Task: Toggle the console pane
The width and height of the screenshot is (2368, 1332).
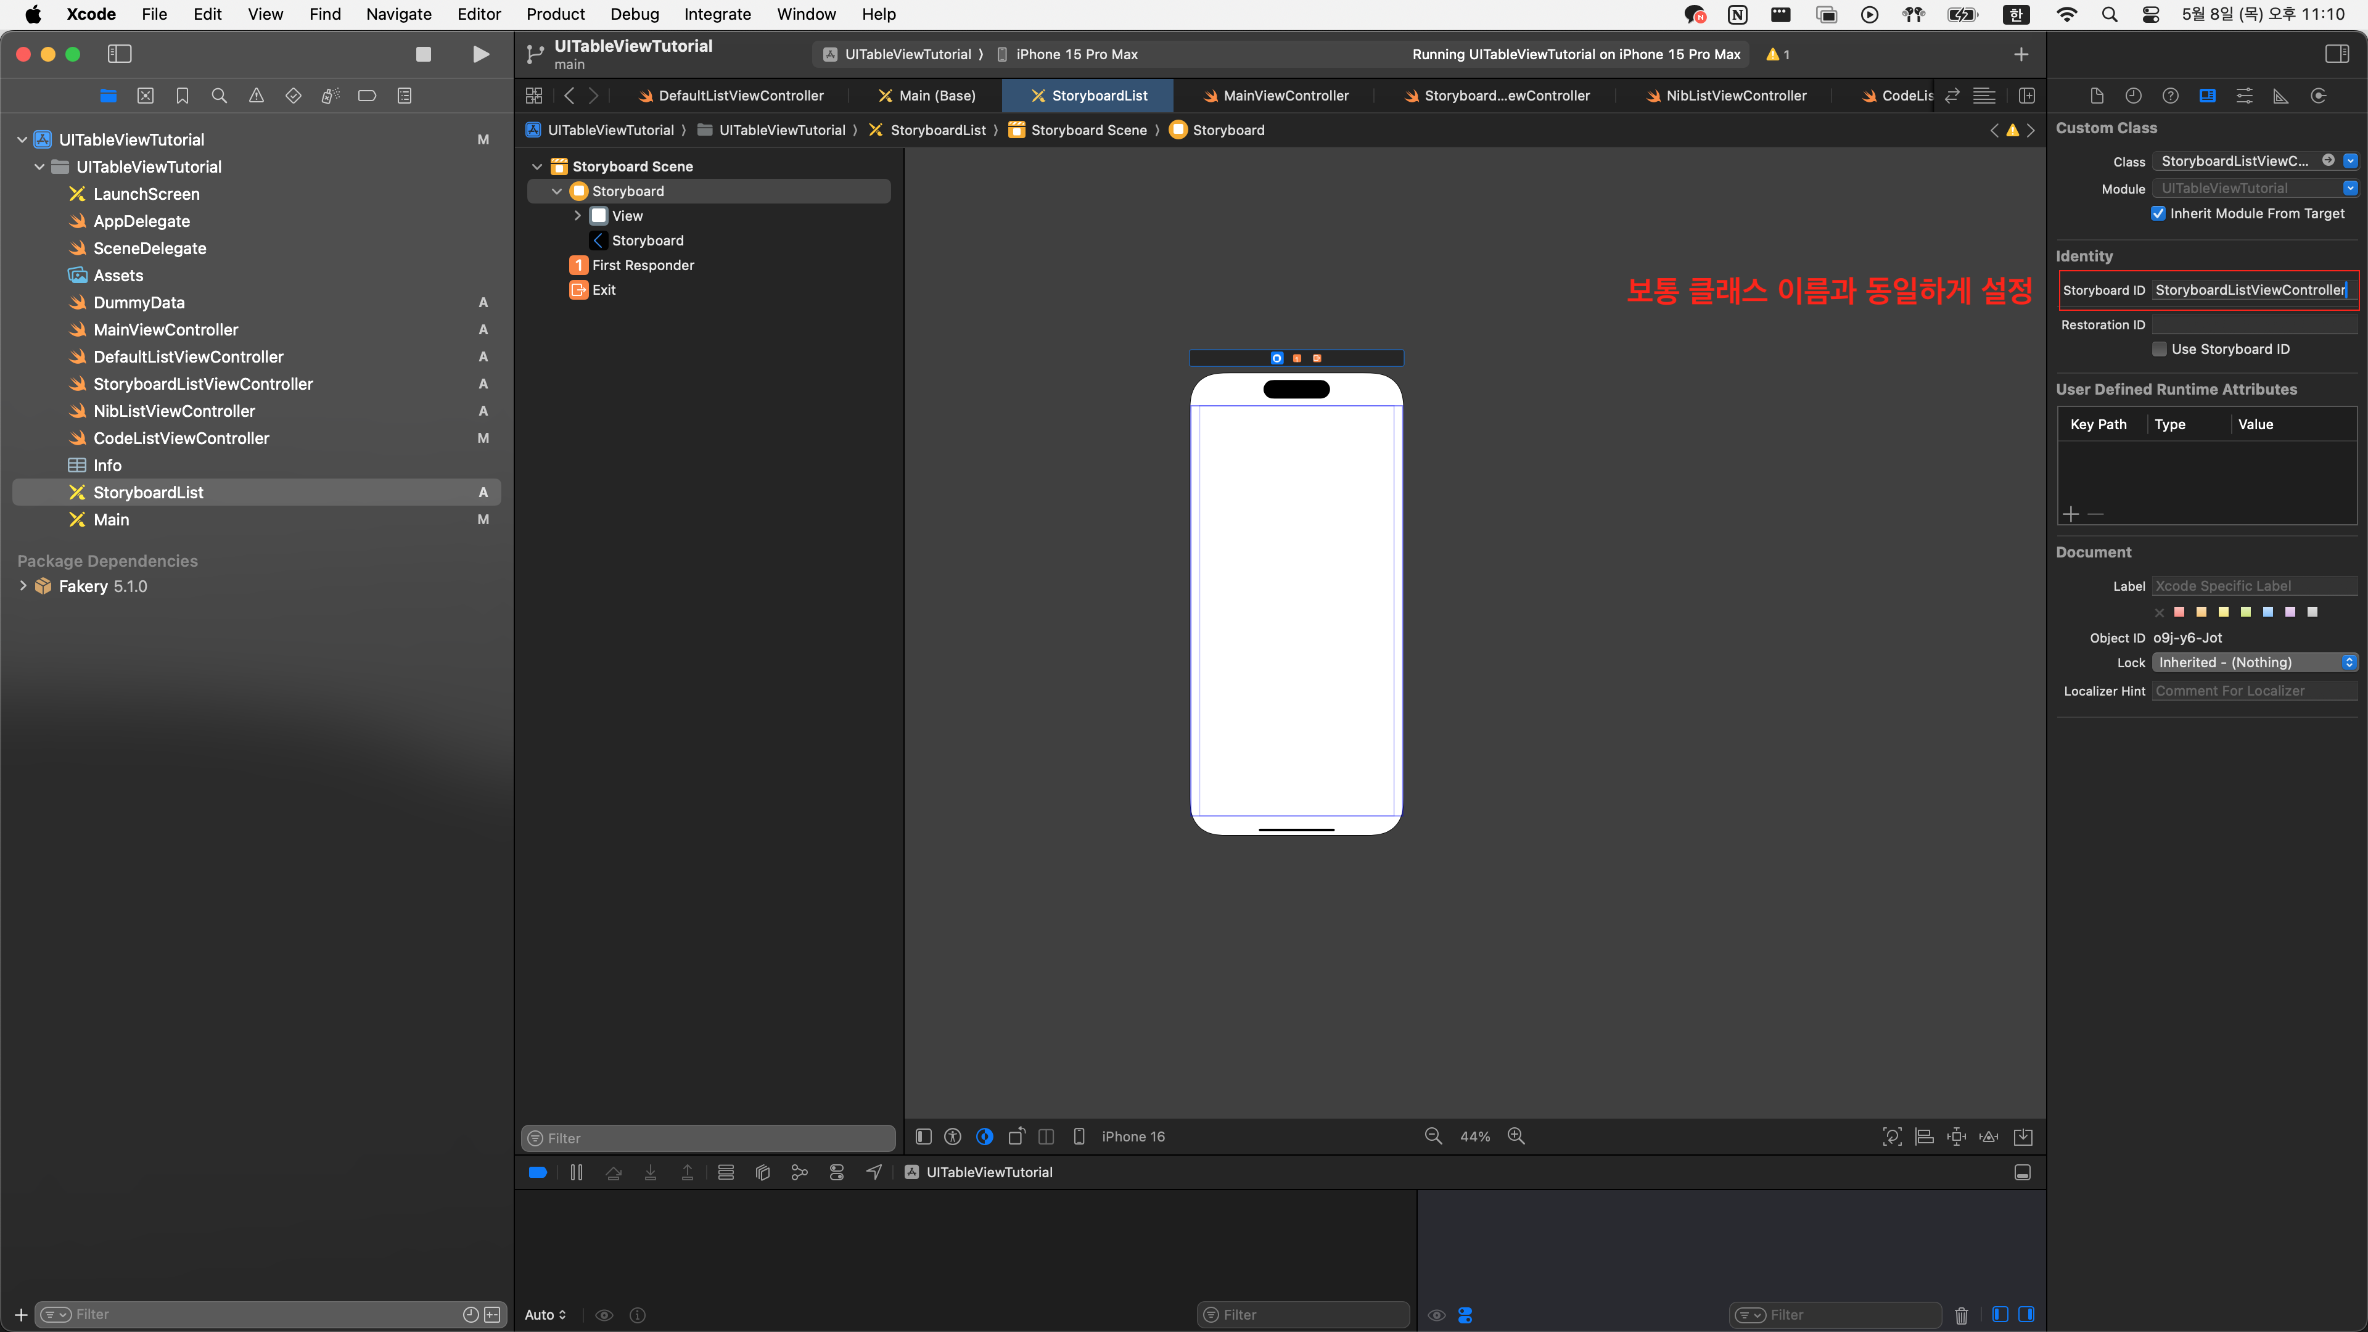Action: [x=2026, y=1315]
